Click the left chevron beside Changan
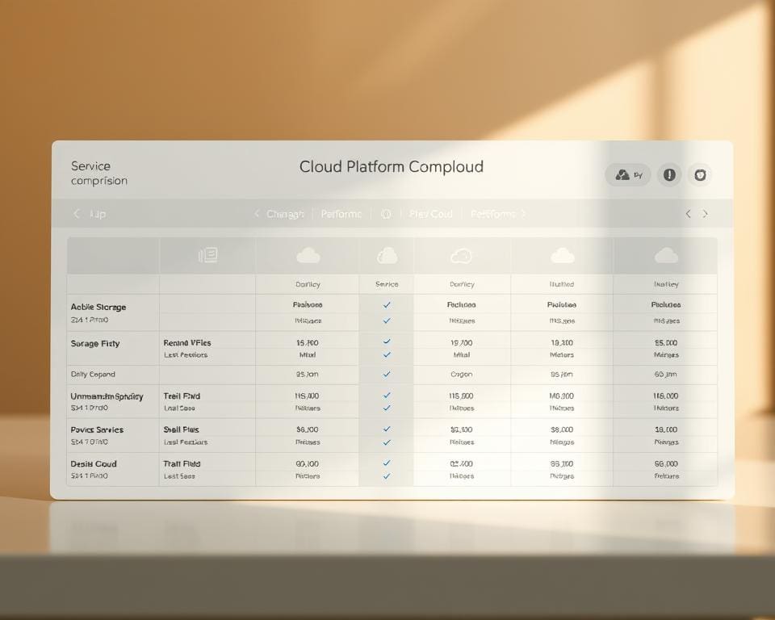 pos(257,214)
